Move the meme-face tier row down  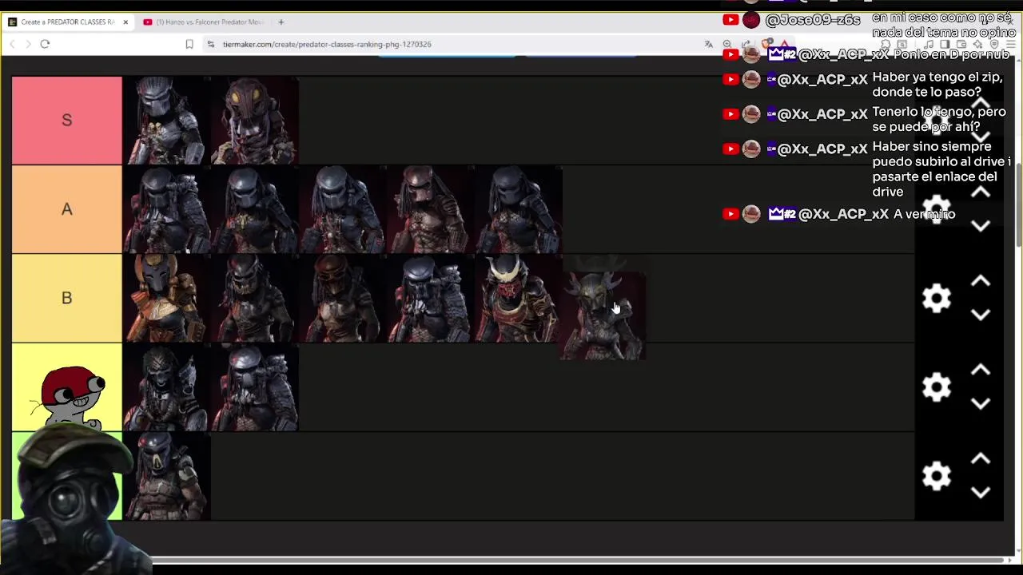(981, 404)
